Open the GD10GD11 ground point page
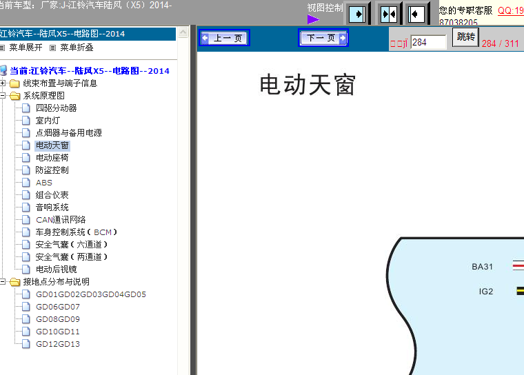524x375 pixels. (x=58, y=332)
